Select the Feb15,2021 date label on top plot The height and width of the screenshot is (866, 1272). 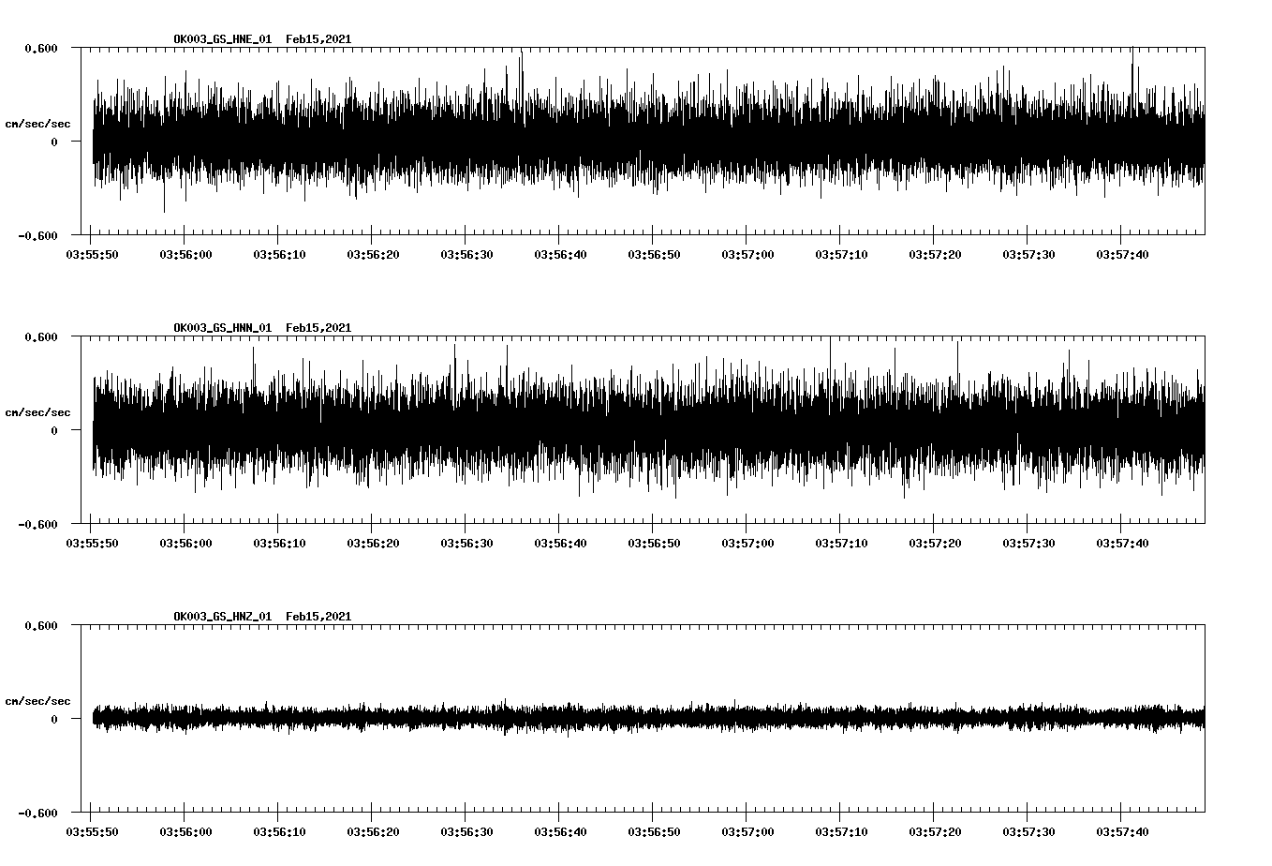point(319,39)
